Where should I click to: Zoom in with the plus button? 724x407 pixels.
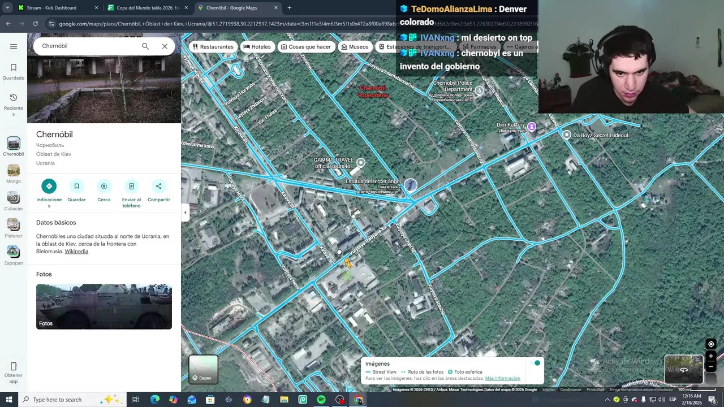pyautogui.click(x=711, y=356)
